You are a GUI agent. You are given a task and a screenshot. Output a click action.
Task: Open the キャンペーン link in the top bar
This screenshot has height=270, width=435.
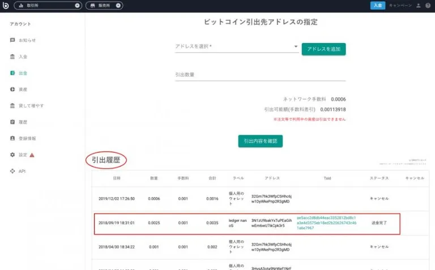(x=400, y=6)
